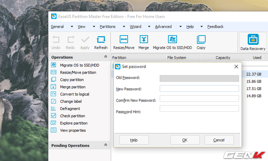Click the Capacity column header
268x161 pixels.
tap(216, 58)
